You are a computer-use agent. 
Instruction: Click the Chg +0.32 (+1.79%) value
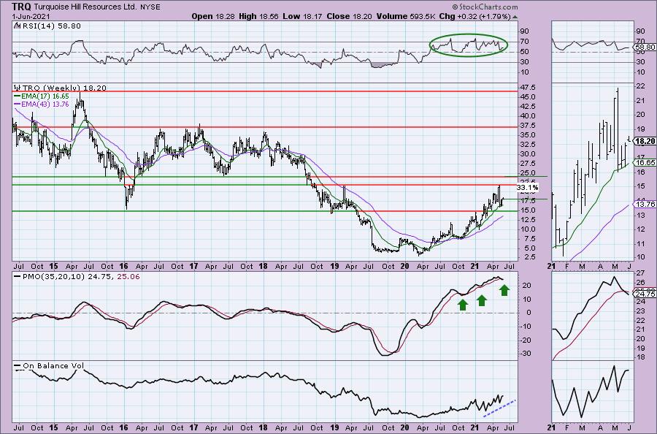click(474, 16)
